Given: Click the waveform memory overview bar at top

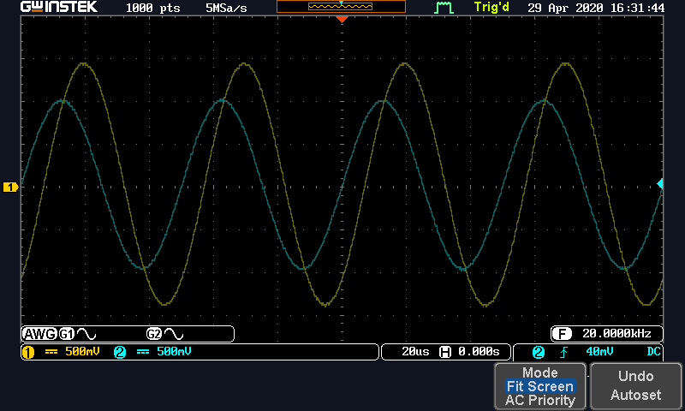Looking at the screenshot, I should [341, 7].
